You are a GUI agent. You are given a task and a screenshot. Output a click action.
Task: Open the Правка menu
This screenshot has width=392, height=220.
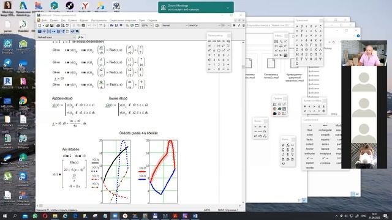tap(55, 20)
